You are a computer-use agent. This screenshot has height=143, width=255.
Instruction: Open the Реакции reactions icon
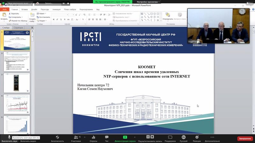197,137
